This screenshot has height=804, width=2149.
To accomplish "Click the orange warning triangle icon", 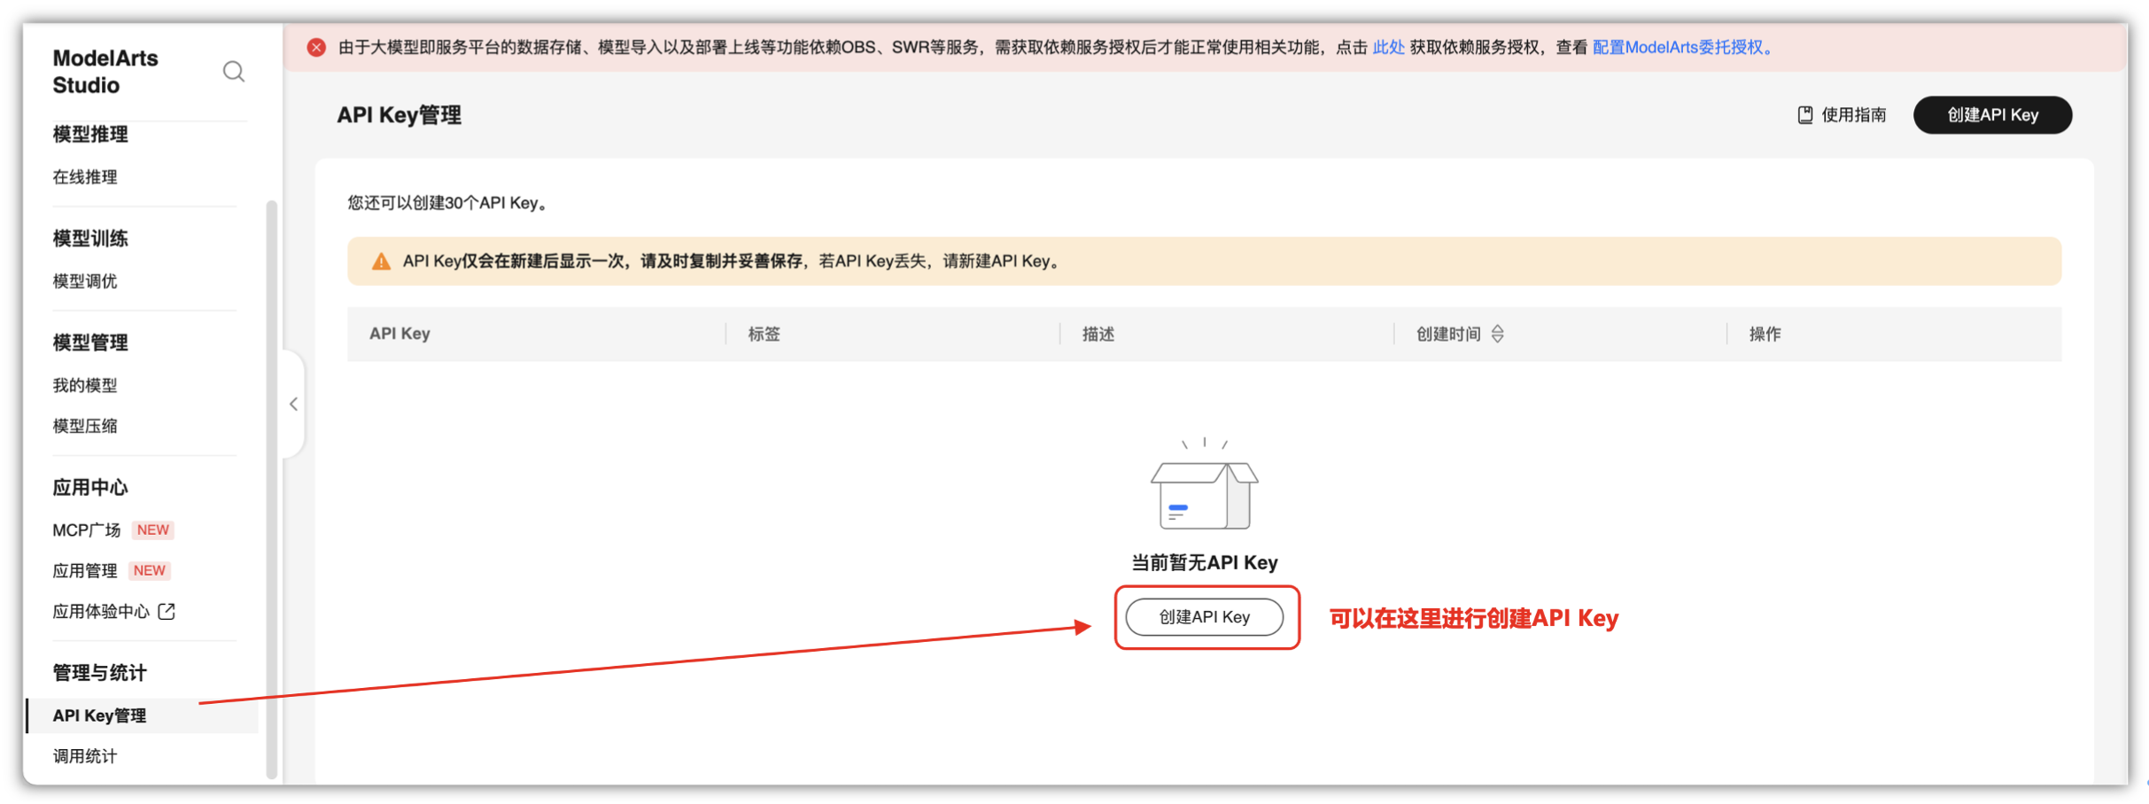I will pyautogui.click(x=381, y=261).
